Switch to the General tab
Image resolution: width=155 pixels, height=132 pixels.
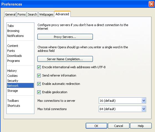click(10, 14)
